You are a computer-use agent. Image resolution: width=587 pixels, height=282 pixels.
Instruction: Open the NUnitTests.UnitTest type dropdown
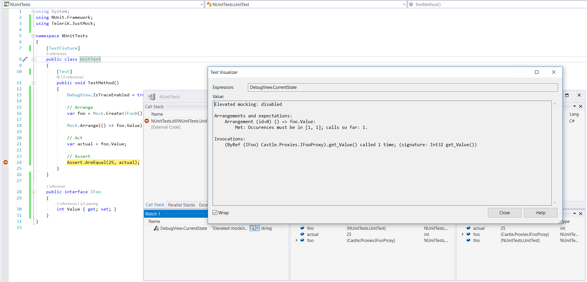pyautogui.click(x=404, y=5)
